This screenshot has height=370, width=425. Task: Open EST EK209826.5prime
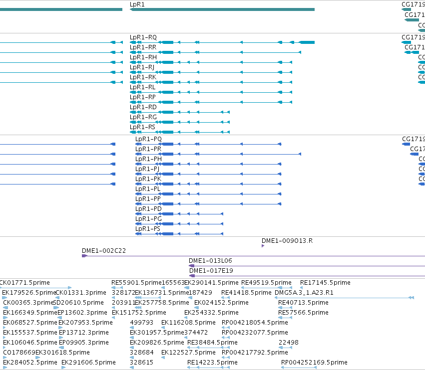157,343
